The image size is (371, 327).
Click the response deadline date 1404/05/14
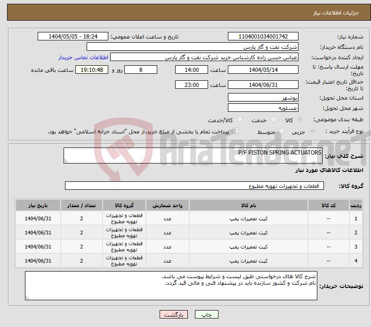click(263, 70)
